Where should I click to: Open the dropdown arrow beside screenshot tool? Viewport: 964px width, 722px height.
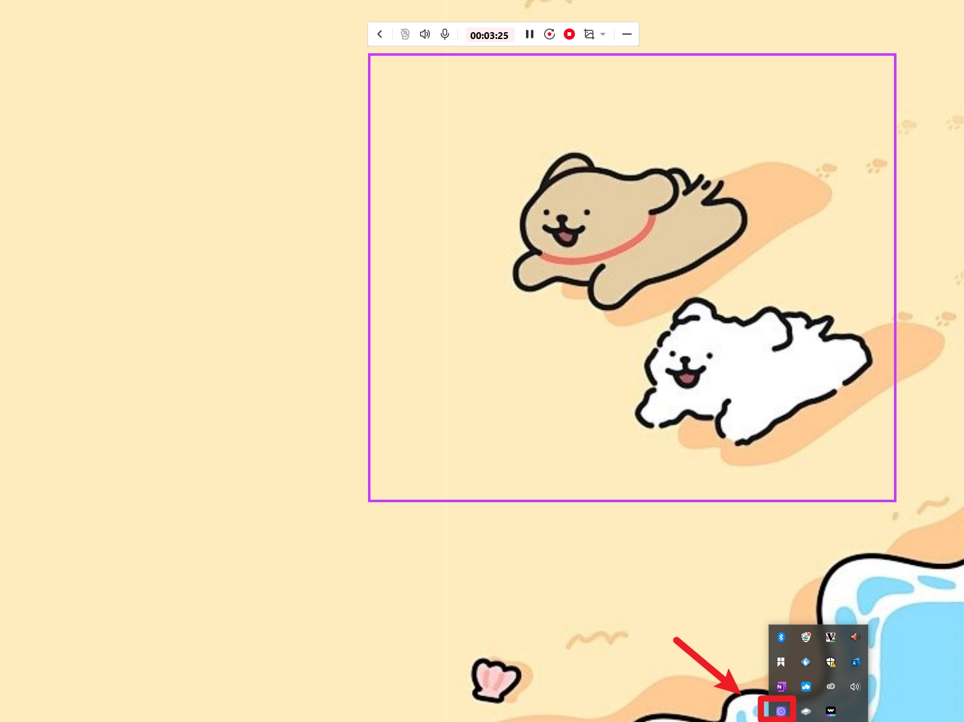(x=603, y=34)
